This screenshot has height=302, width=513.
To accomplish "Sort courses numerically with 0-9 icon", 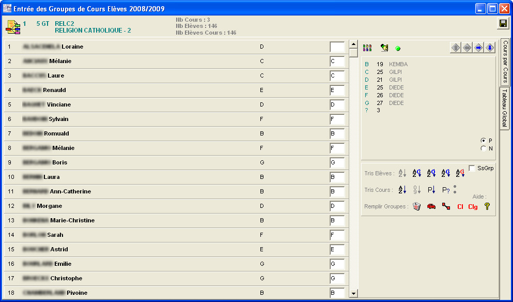I will tap(417, 190).
